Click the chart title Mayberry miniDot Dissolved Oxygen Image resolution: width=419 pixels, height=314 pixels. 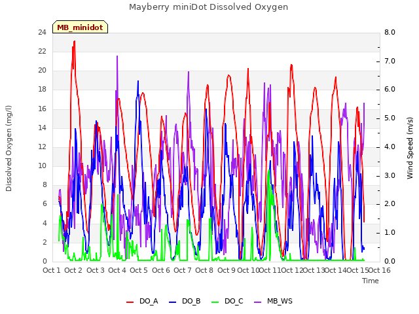click(208, 7)
